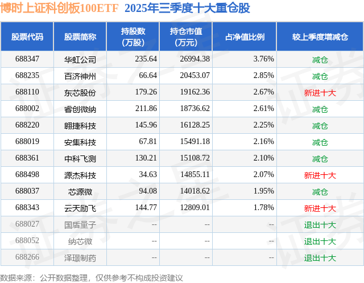Open the 泽璟制药 stock name

pyautogui.click(x=80, y=258)
